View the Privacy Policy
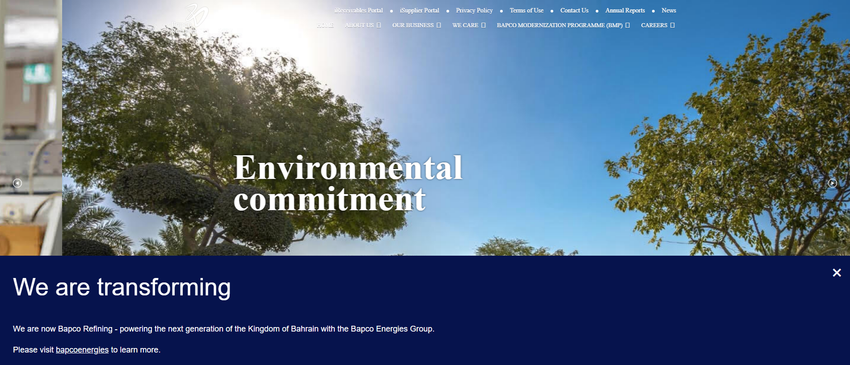This screenshot has height=365, width=850. [x=474, y=10]
